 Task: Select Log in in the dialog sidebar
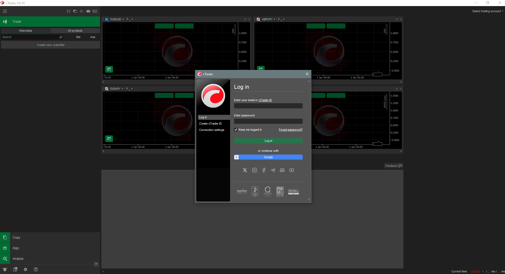click(x=214, y=117)
